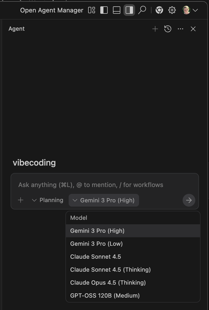The image size is (209, 310).
Task: Open the search magnifier icon
Action: pos(142,10)
